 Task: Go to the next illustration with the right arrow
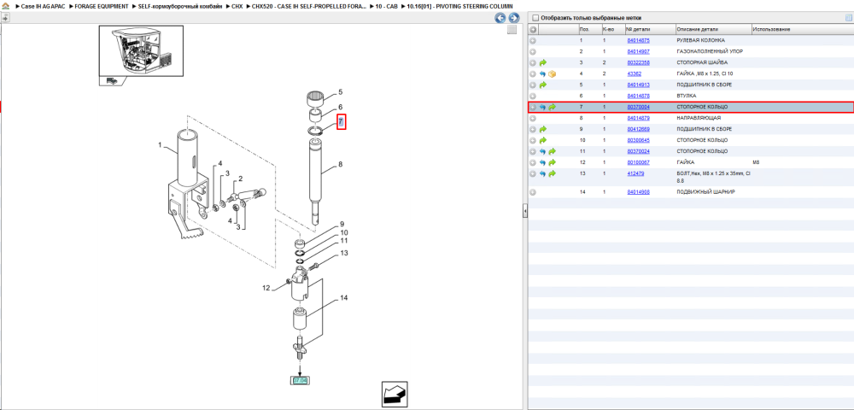512,18
